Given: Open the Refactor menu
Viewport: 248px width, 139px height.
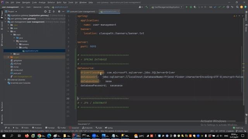Looking at the screenshot, I should tap(51, 2).
